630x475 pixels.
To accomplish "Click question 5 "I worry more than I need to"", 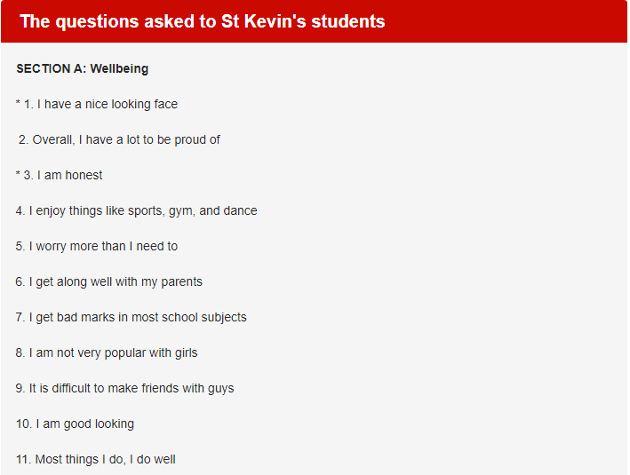I will click(x=97, y=246).
